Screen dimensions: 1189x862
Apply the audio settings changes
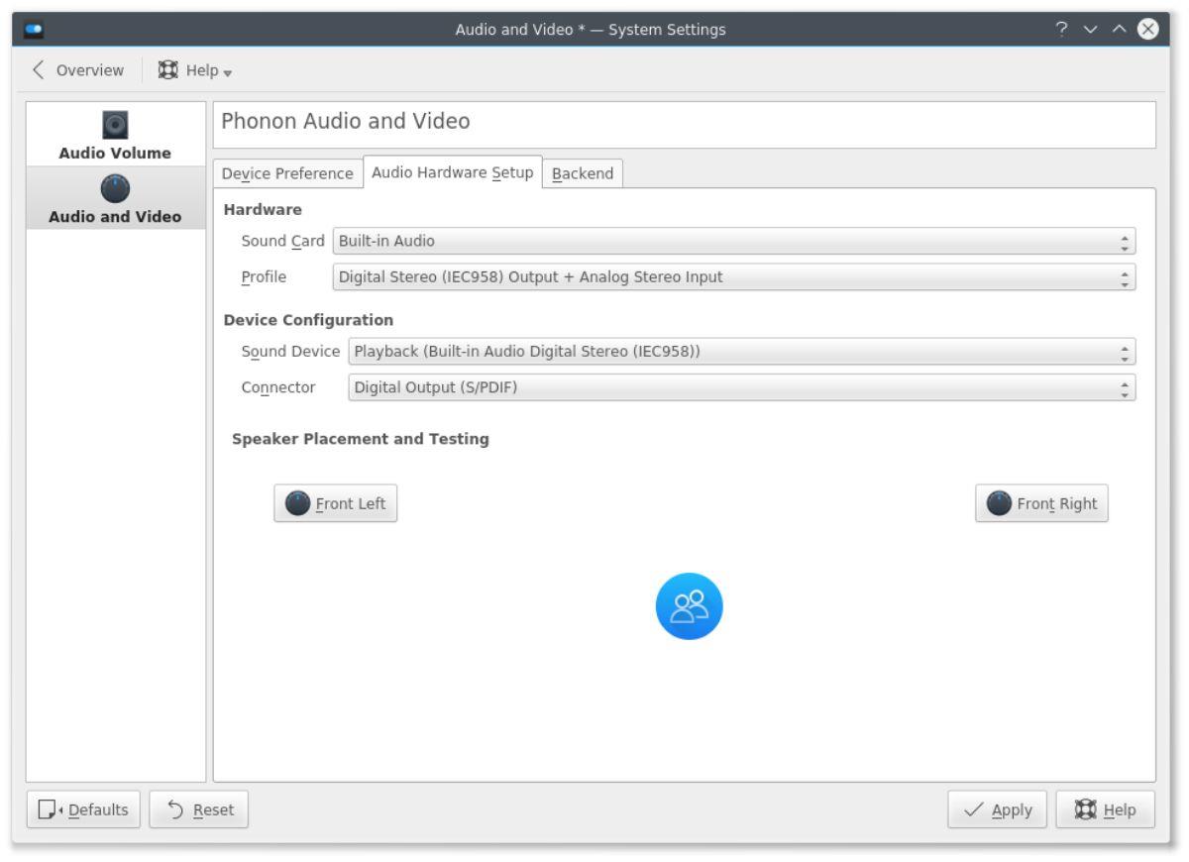point(997,809)
